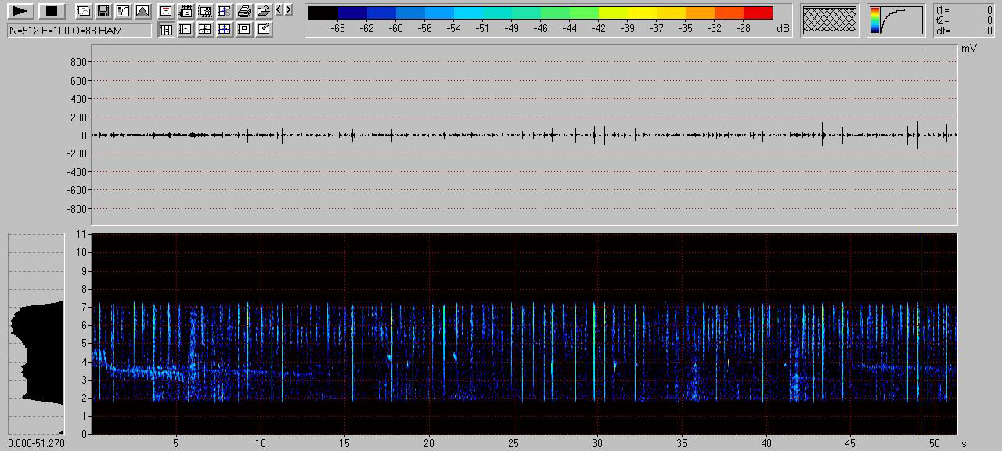Click the pencil edit icon
The width and height of the screenshot is (1002, 451).
tap(264, 30)
